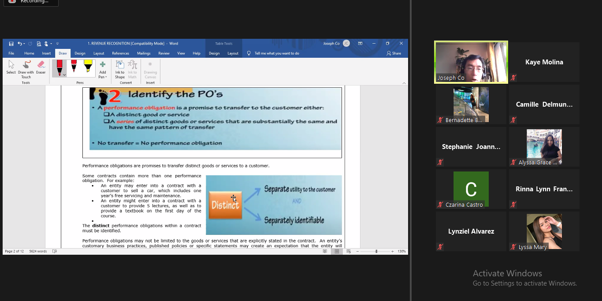
Task: Click the zoom slider handle
Action: click(376, 251)
